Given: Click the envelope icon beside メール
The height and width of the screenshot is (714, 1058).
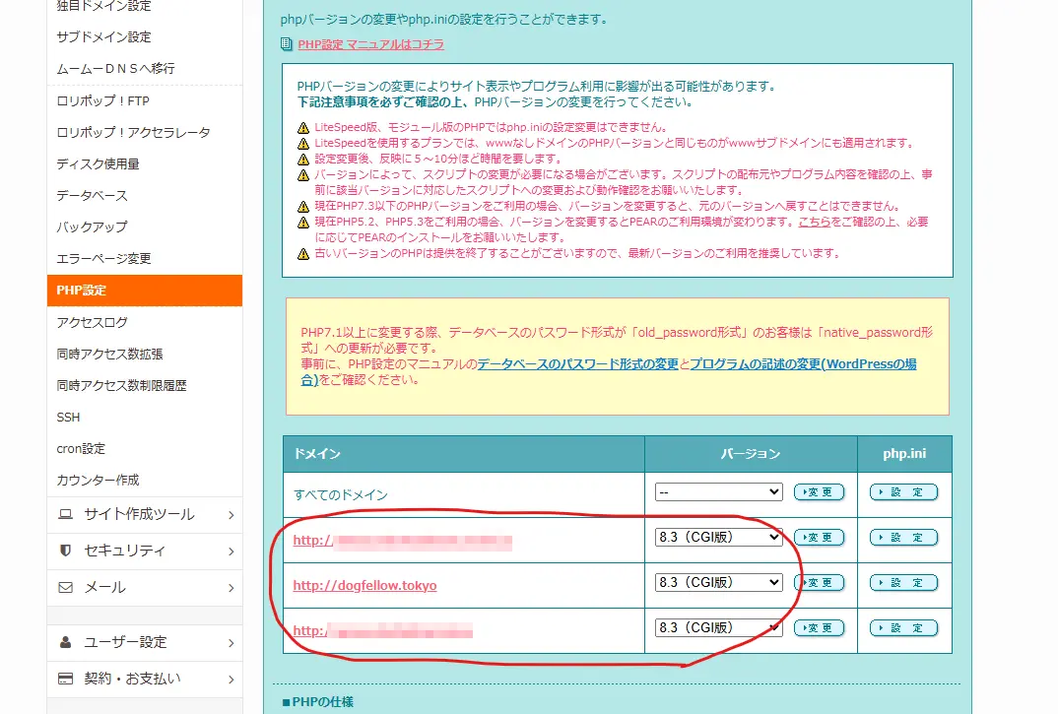Looking at the screenshot, I should [x=66, y=587].
